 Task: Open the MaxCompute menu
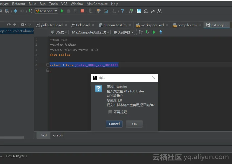click(x=97, y=4)
